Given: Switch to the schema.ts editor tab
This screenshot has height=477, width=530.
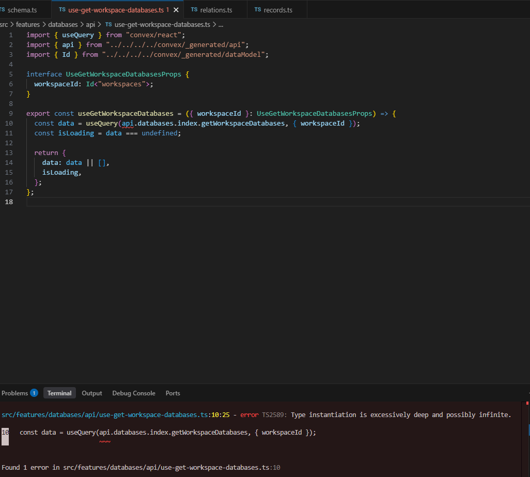Looking at the screenshot, I should pyautogui.click(x=22, y=10).
